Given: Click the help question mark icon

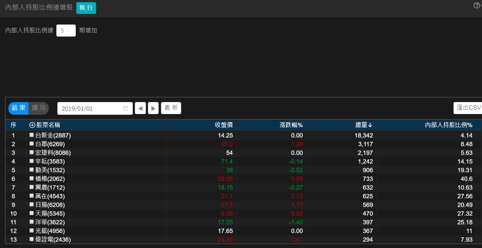Looking at the screenshot, I should pyautogui.click(x=476, y=5).
